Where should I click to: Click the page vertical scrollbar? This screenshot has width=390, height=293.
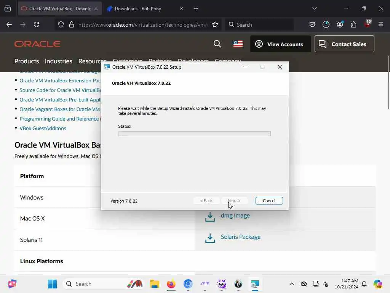point(388,82)
